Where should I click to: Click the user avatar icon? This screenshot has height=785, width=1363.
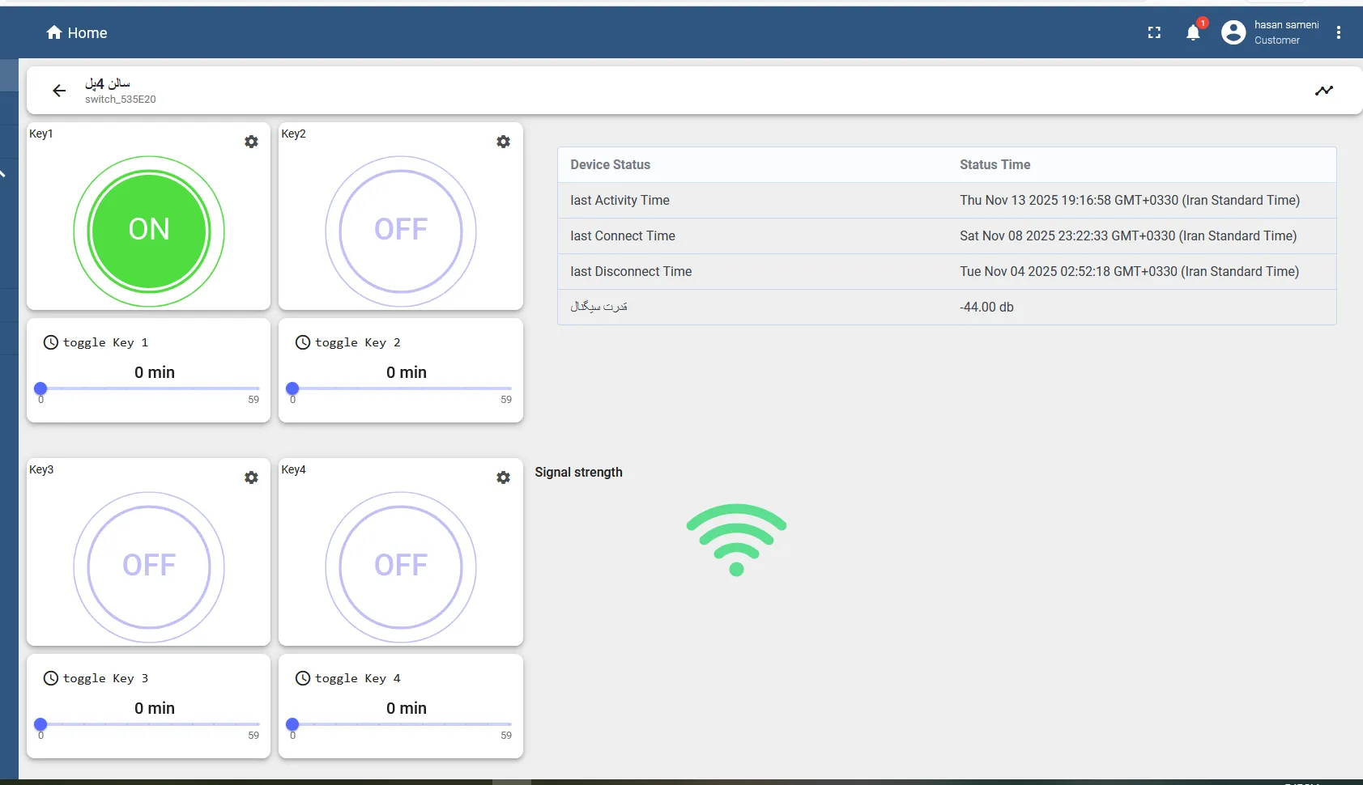[1233, 32]
